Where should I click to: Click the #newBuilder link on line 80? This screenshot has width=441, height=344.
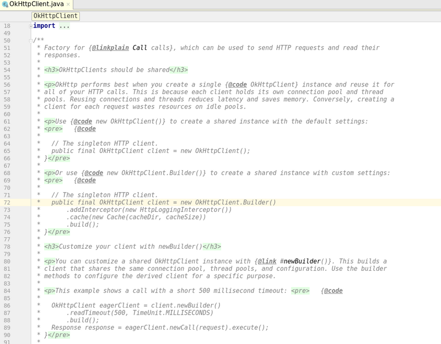[x=300, y=261]
